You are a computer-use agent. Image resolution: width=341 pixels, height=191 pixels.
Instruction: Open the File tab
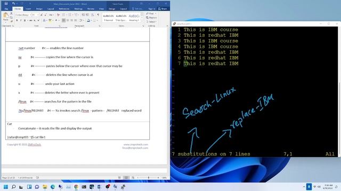(6, 9)
